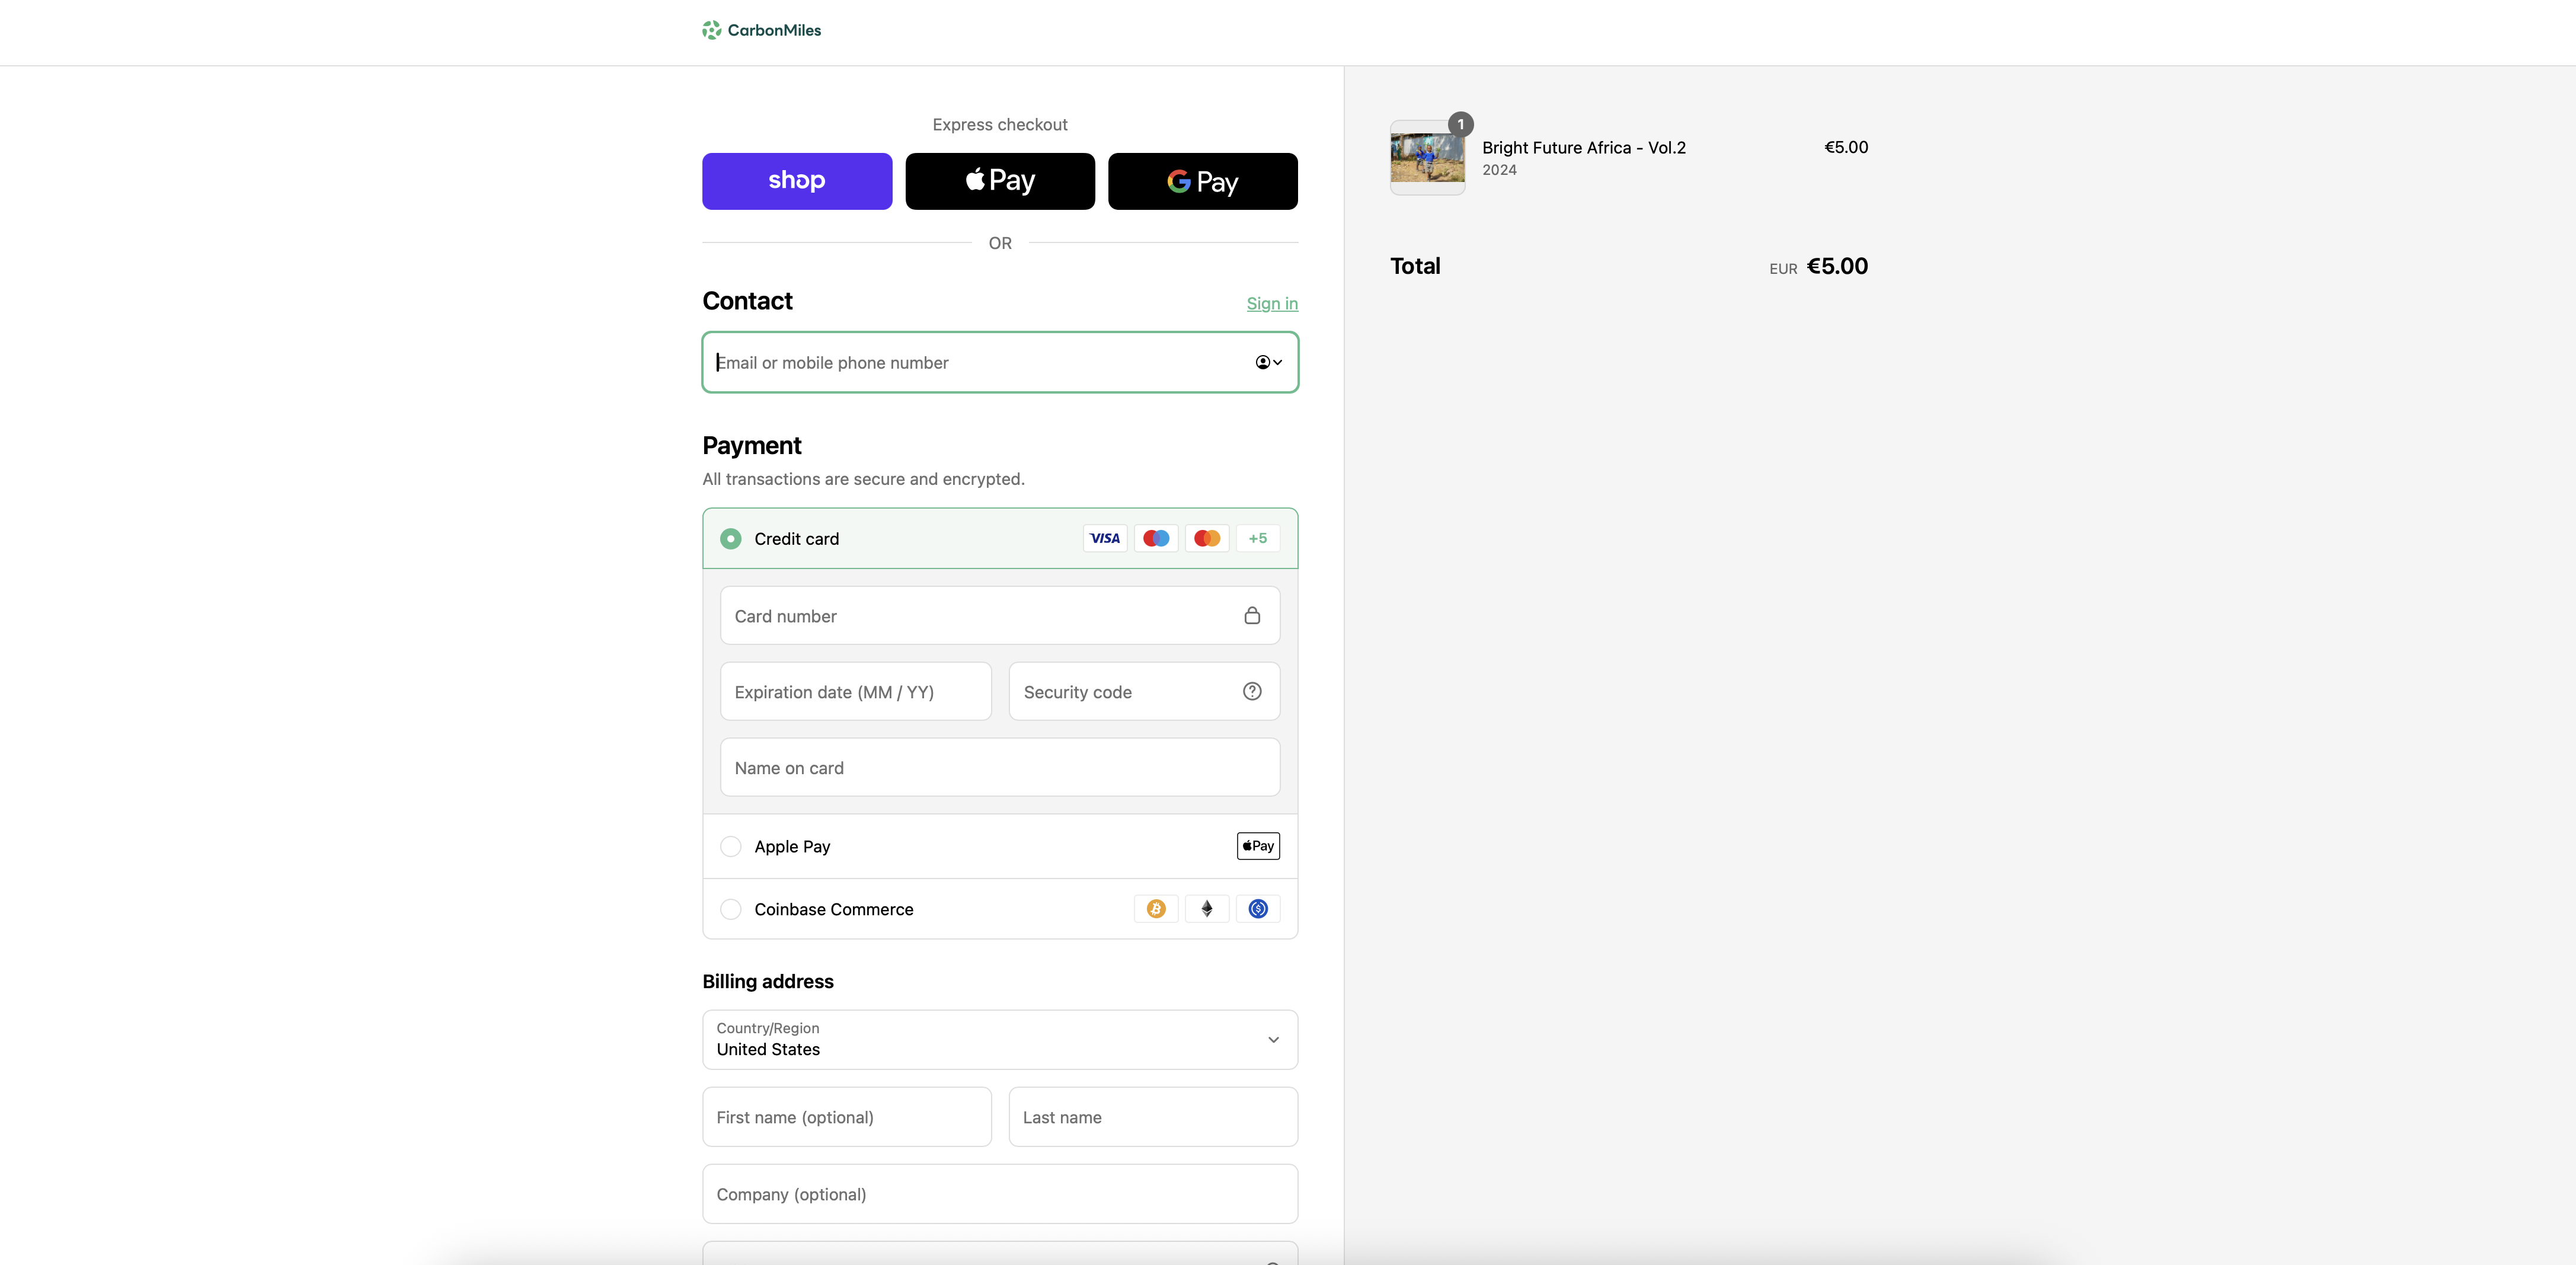Click the security code help icon
Screen dimensions: 2576x1265
point(1251,691)
